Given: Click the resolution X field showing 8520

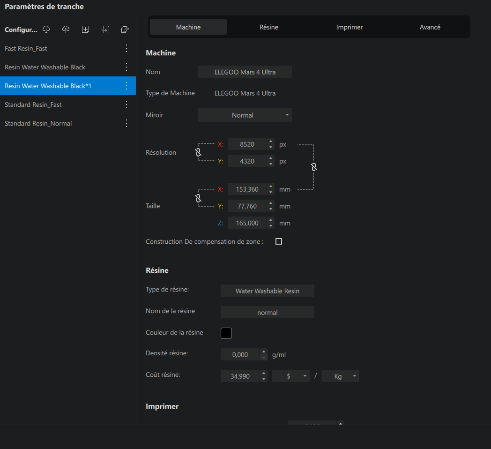Looking at the screenshot, I should pos(247,144).
